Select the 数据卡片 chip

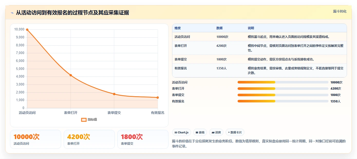[235, 132]
